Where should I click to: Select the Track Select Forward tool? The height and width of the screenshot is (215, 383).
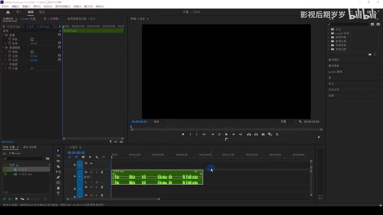tap(58, 156)
